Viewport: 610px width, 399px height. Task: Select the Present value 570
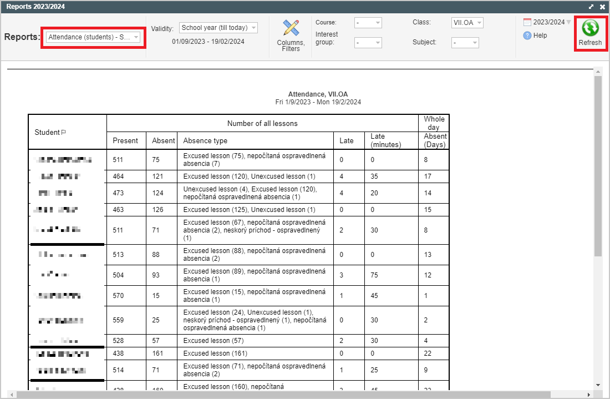point(118,296)
